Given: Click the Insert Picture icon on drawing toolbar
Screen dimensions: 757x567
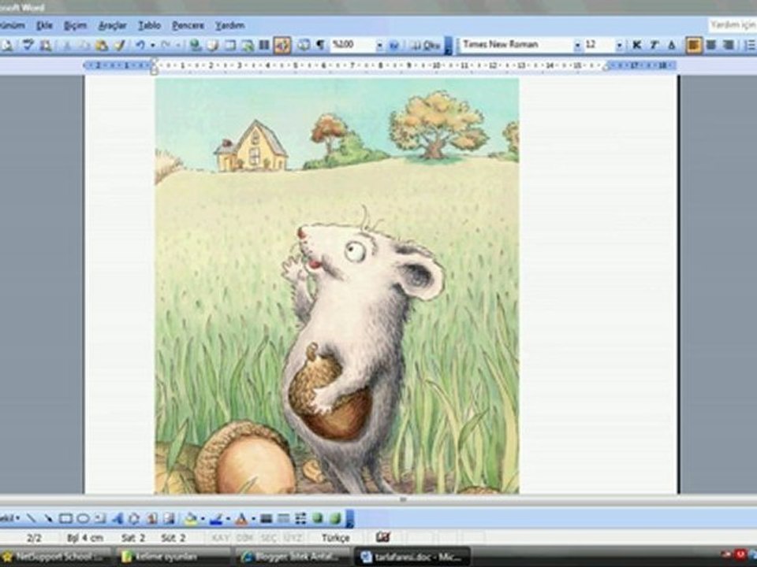Looking at the screenshot, I should [169, 519].
